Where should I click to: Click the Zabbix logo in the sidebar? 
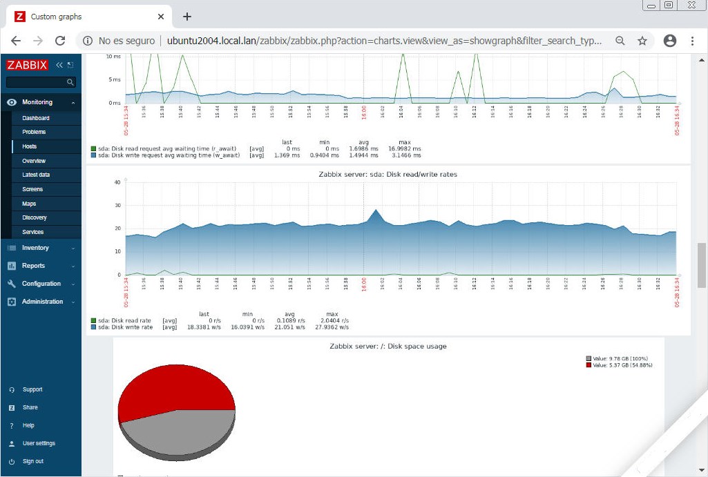[x=27, y=65]
